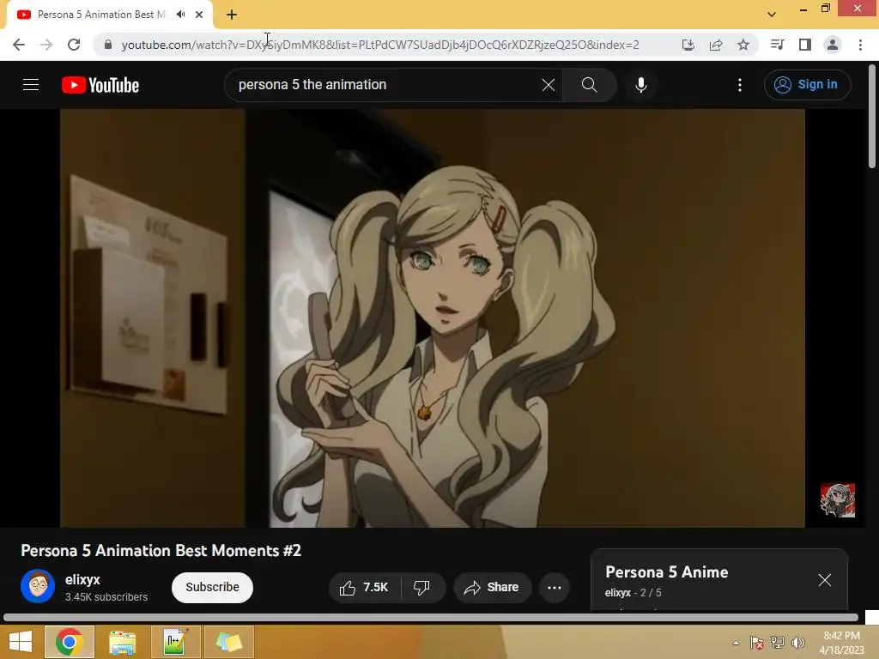
Task: Share the video
Action: (x=492, y=587)
